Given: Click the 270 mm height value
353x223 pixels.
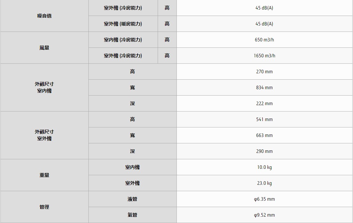Looking at the screenshot, I should tap(264, 72).
